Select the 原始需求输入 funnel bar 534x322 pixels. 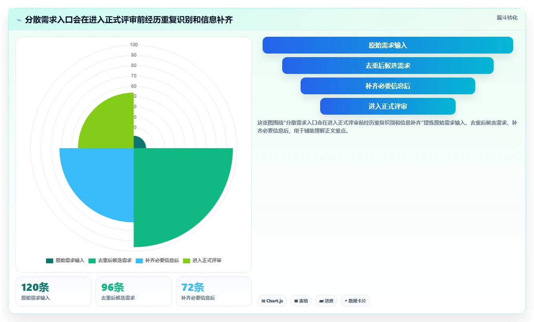click(388, 45)
